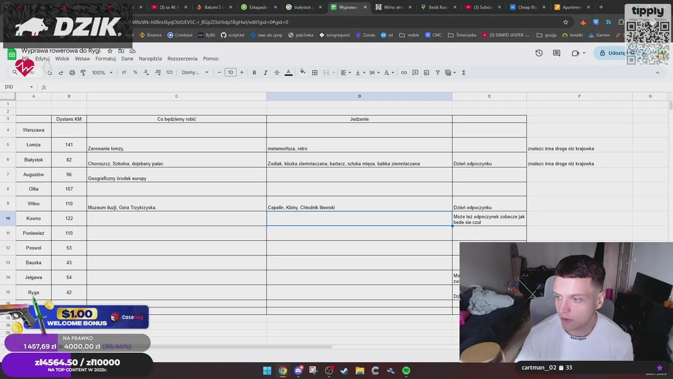673x379 pixels.
Task: Select cell with Cepelin, Kibiny, Chłodnik litewski
Action: point(359,204)
